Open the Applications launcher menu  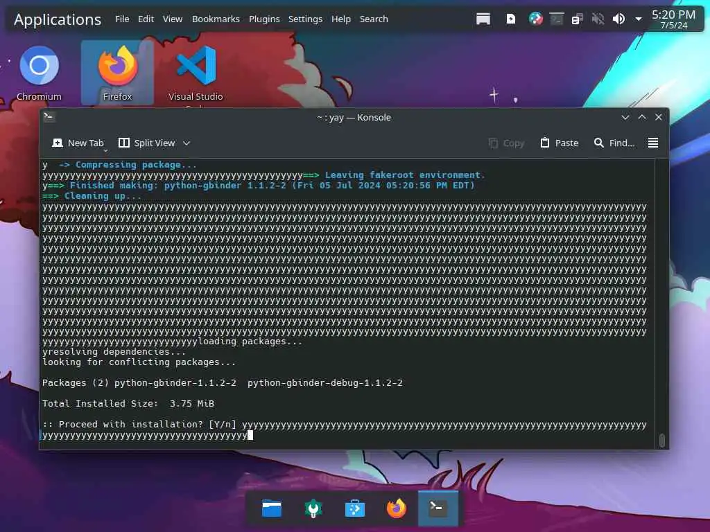[58, 19]
